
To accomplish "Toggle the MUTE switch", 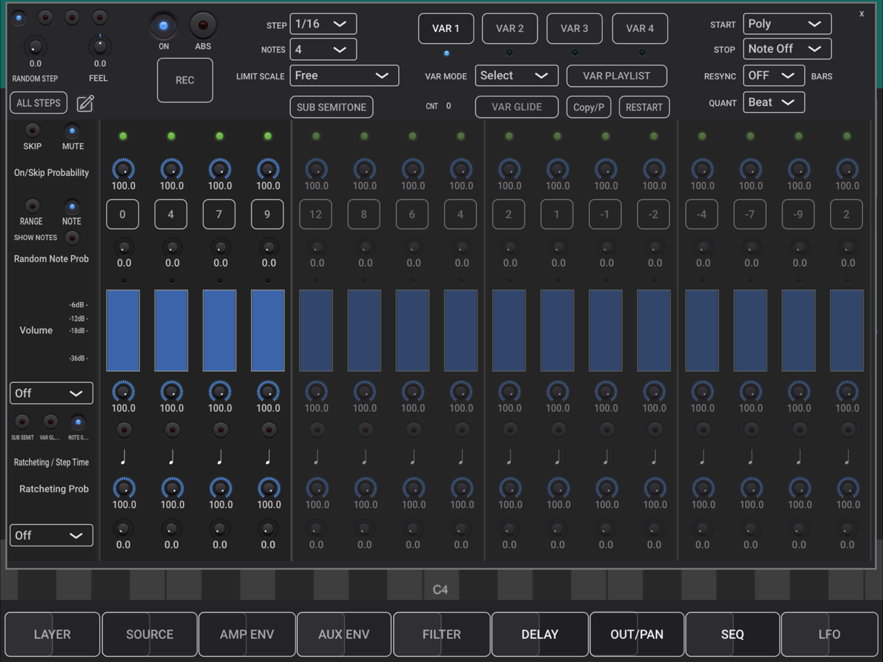I will pyautogui.click(x=72, y=130).
